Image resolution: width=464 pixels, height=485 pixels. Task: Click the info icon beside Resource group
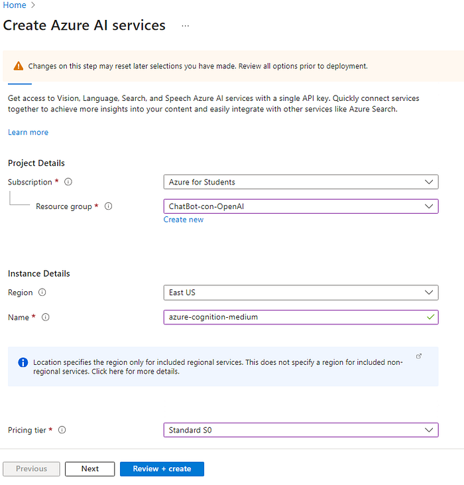click(x=109, y=206)
